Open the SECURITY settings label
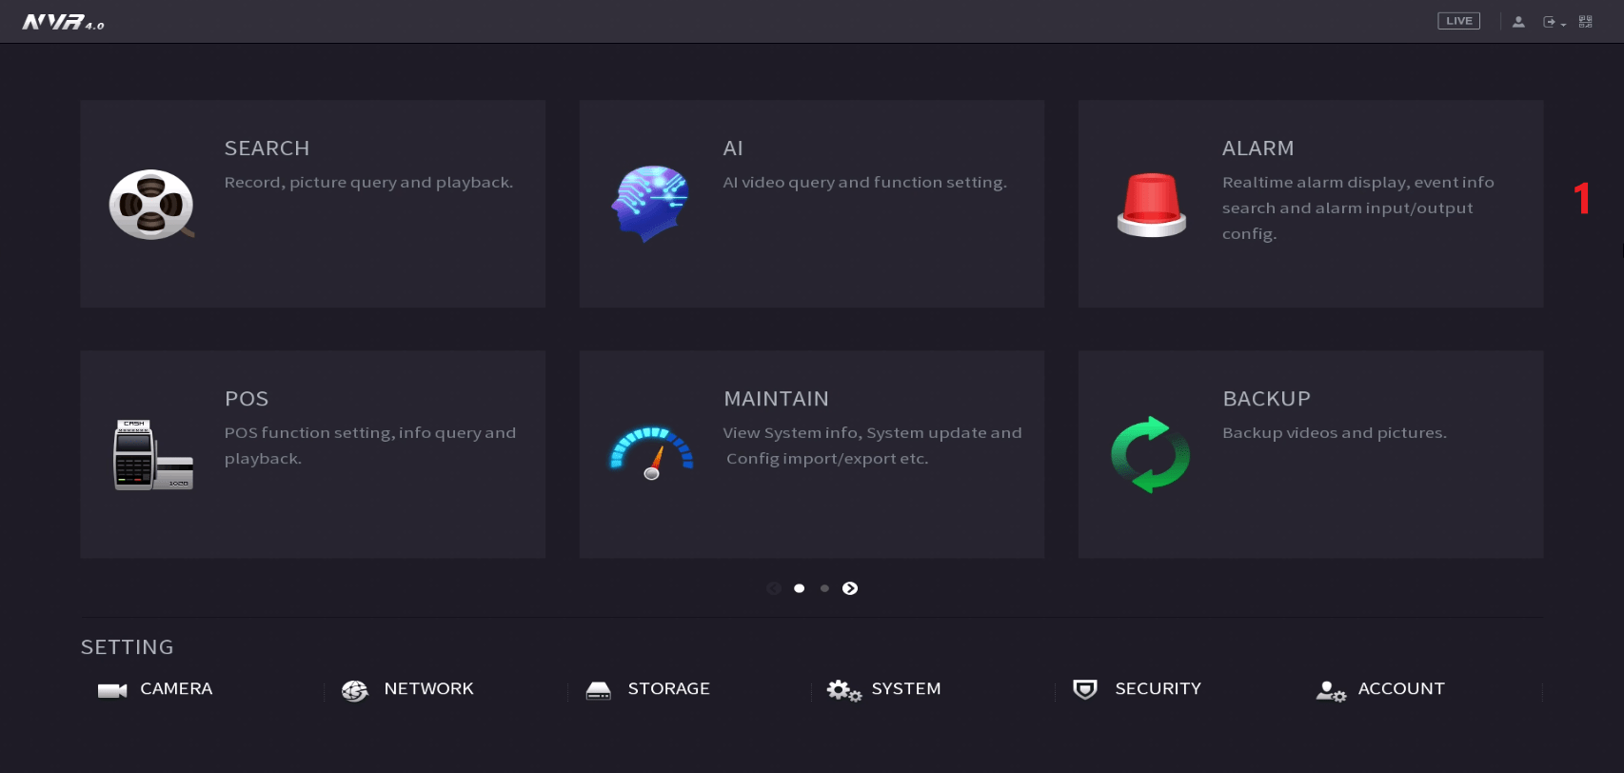Image resolution: width=1624 pixels, height=773 pixels. pyautogui.click(x=1158, y=688)
